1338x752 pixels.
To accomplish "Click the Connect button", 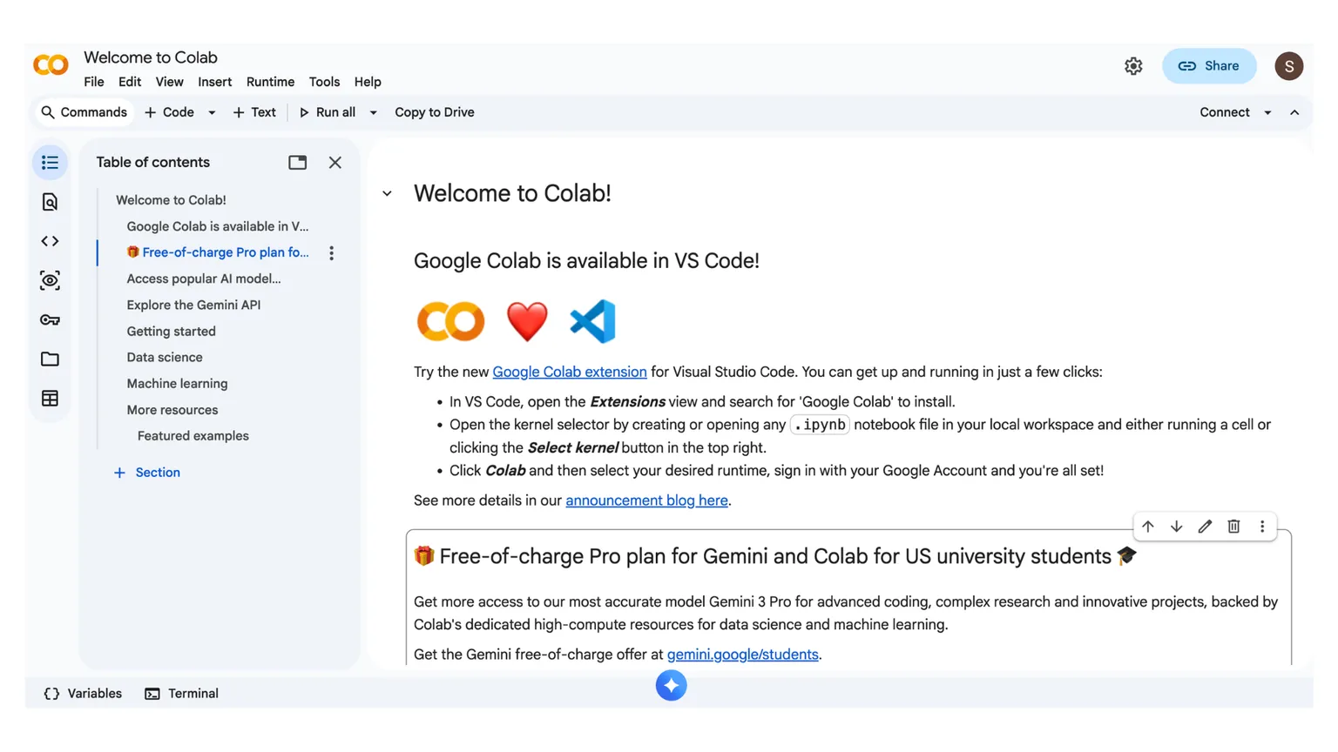I will (1224, 112).
